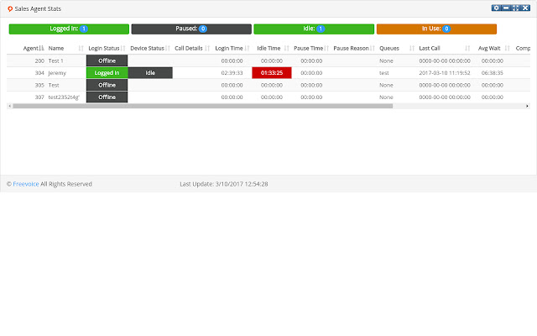
Task: Open the widget settings gear icon
Action: coord(496,8)
